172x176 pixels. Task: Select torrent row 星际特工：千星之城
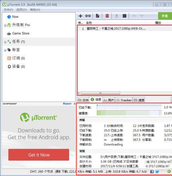pos(125,29)
